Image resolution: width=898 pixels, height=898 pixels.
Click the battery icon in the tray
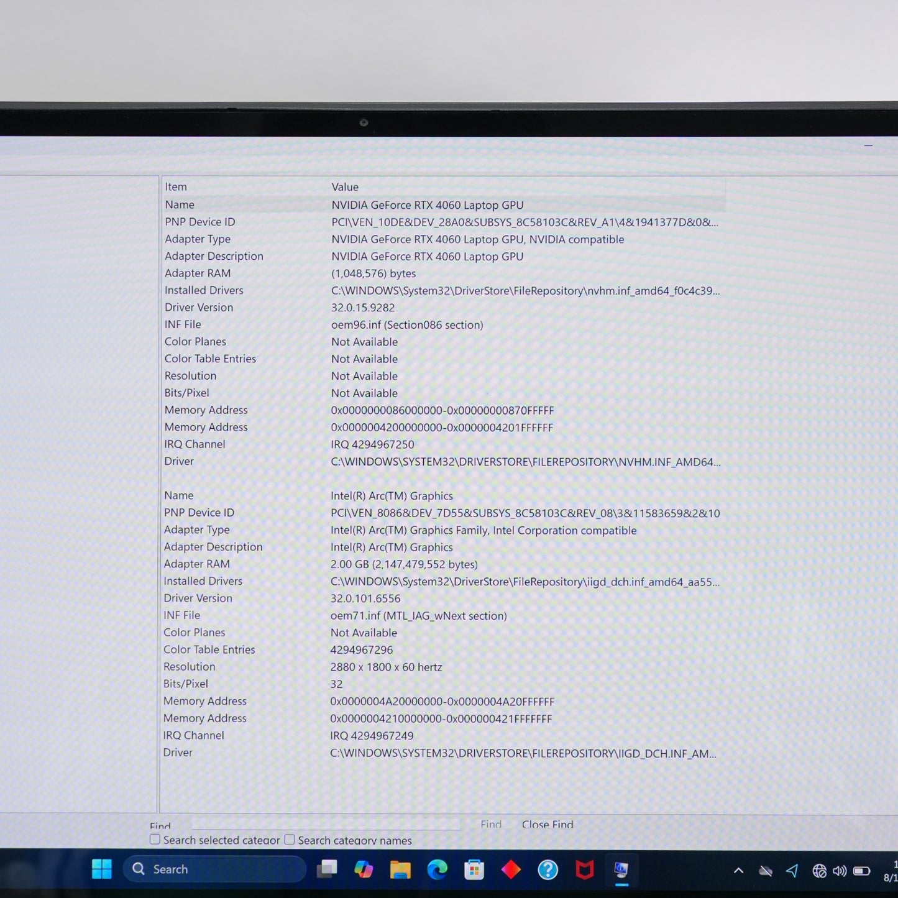[861, 871]
